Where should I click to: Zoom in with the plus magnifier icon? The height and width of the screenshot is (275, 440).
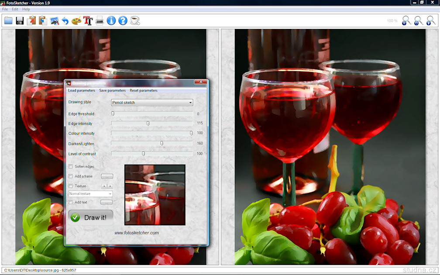click(430, 21)
